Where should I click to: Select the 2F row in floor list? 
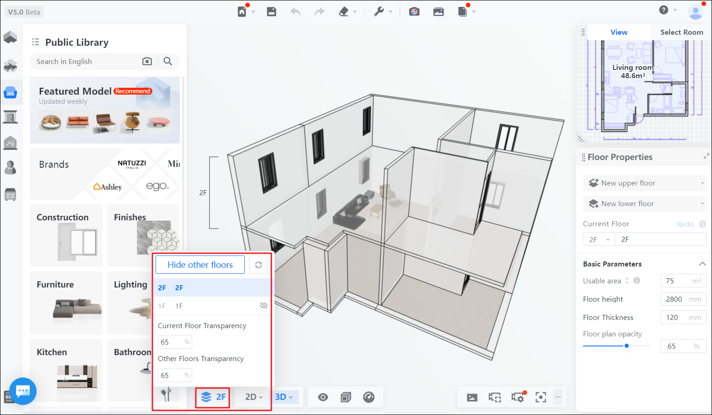(212, 288)
